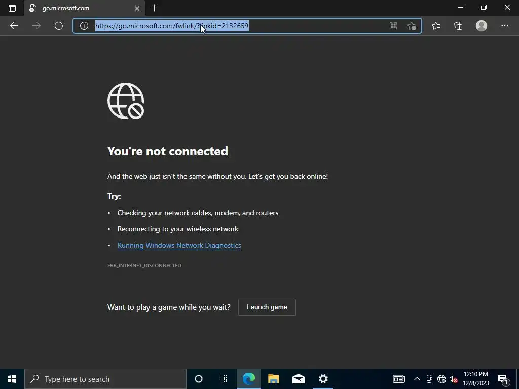Click the taskbar search box

pyautogui.click(x=105, y=379)
